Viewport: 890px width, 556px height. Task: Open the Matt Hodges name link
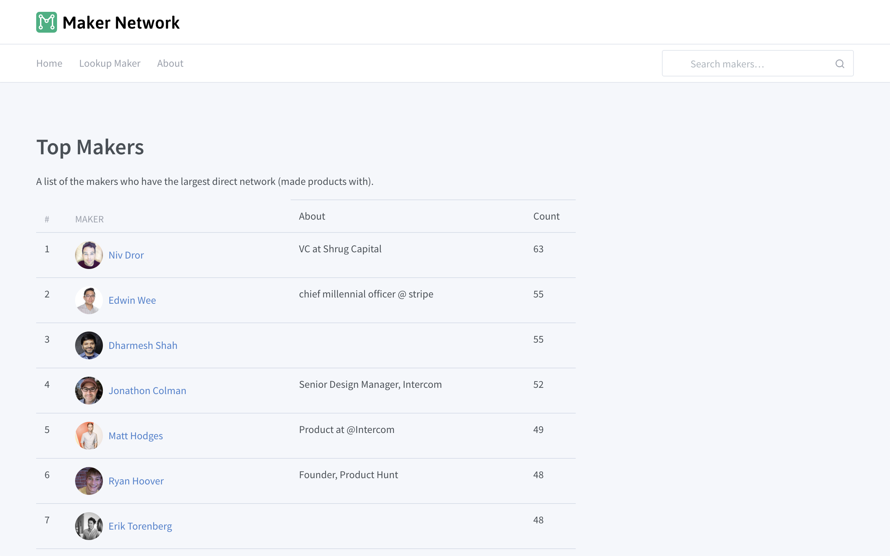[135, 436]
